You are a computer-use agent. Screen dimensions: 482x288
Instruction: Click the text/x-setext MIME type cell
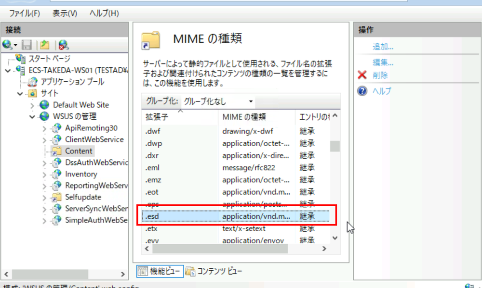coord(244,228)
